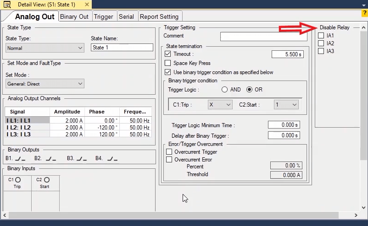Select the AND trigger logic option
Image resolution: width=368 pixels, height=226 pixels.
[x=225, y=90]
